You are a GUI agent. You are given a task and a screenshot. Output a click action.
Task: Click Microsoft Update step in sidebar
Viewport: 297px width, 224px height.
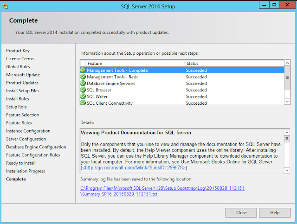(23, 75)
